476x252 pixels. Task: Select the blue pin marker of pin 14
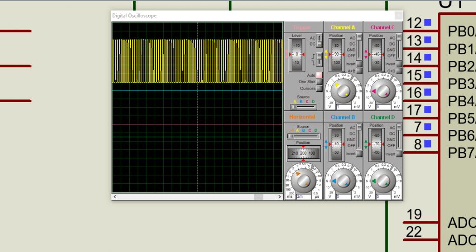coord(428,57)
